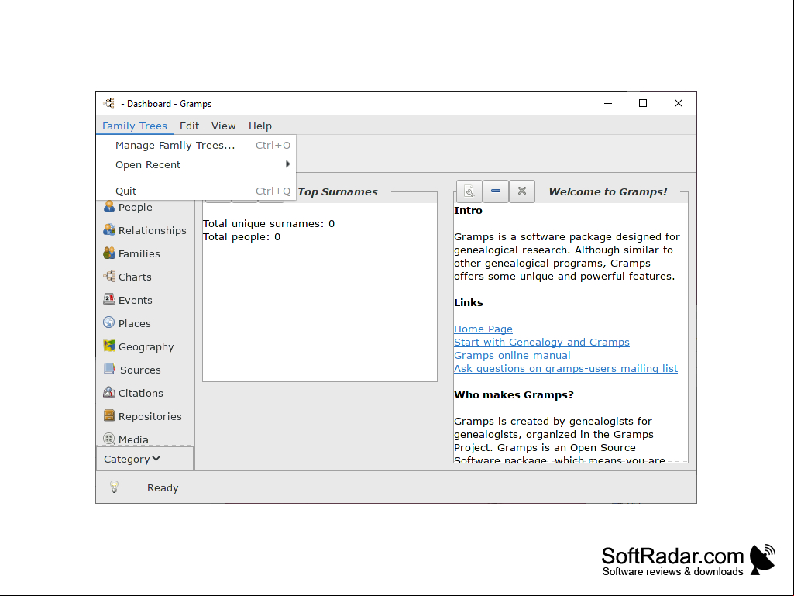Open the Gramps online manual link

click(x=513, y=355)
